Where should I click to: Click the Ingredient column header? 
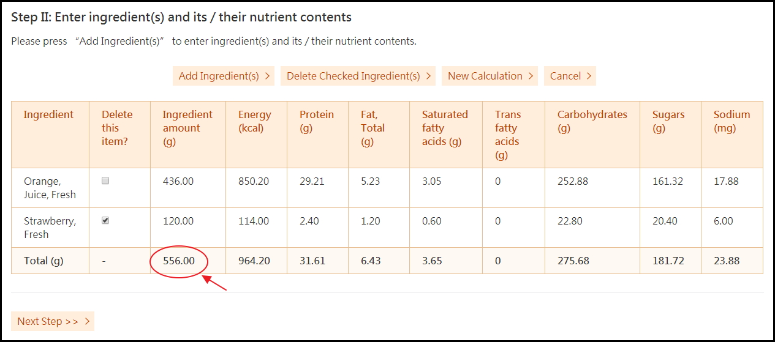pyautogui.click(x=48, y=114)
